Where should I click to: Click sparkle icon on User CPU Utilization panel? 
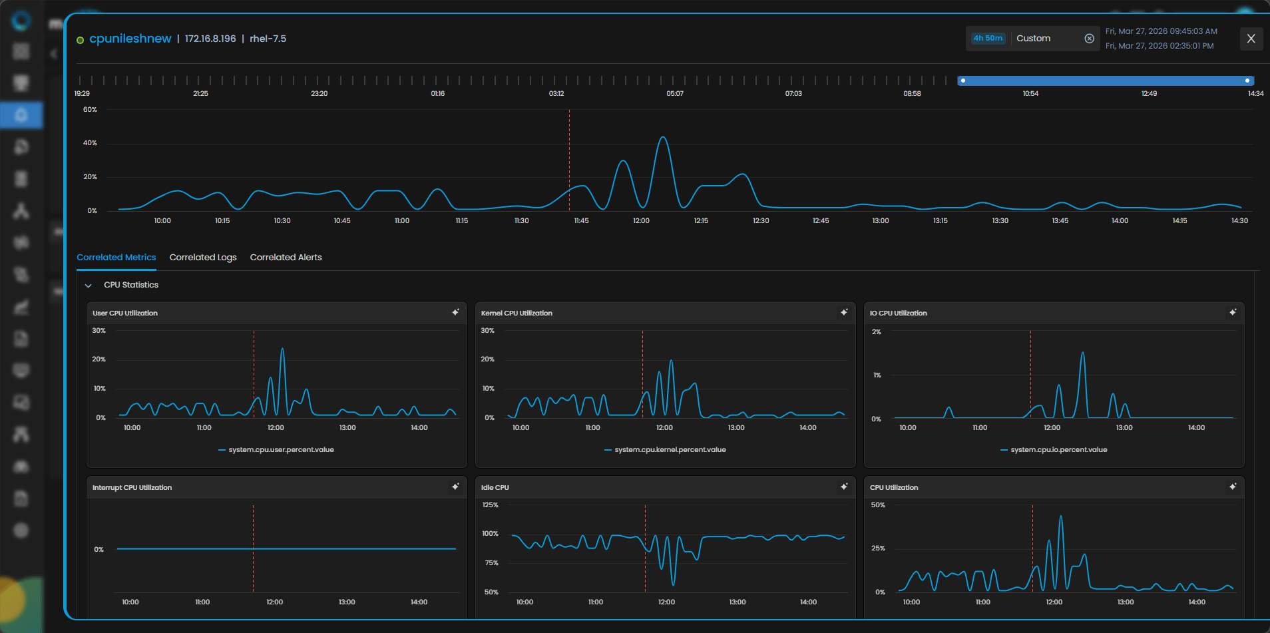tap(455, 312)
